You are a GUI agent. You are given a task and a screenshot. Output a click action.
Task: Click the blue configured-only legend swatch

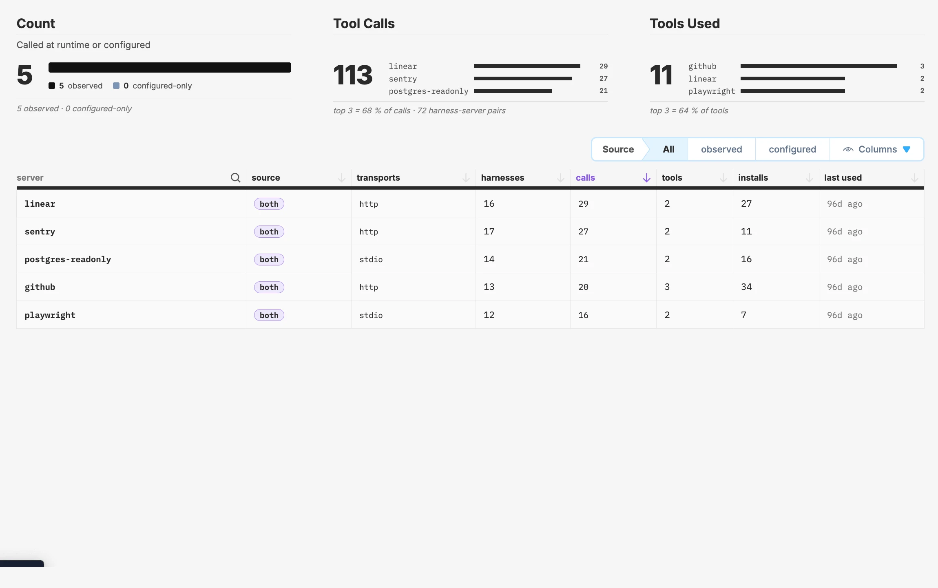pyautogui.click(x=116, y=86)
